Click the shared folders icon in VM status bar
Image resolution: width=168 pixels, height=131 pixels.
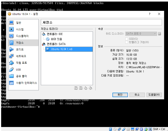click(128, 129)
